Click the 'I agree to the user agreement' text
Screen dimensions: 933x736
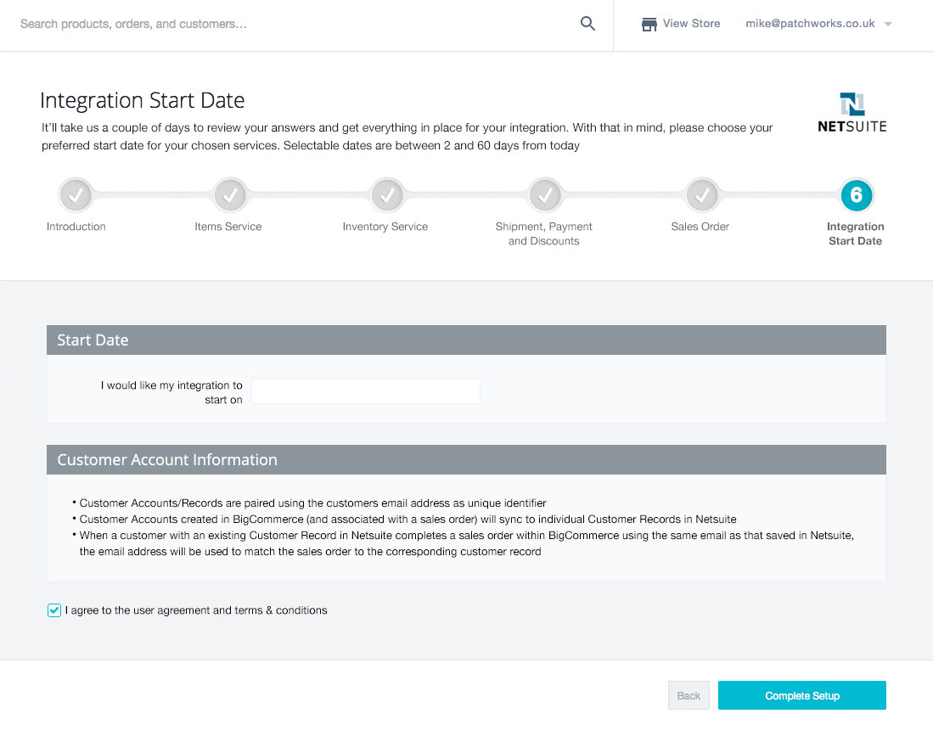[196, 610]
